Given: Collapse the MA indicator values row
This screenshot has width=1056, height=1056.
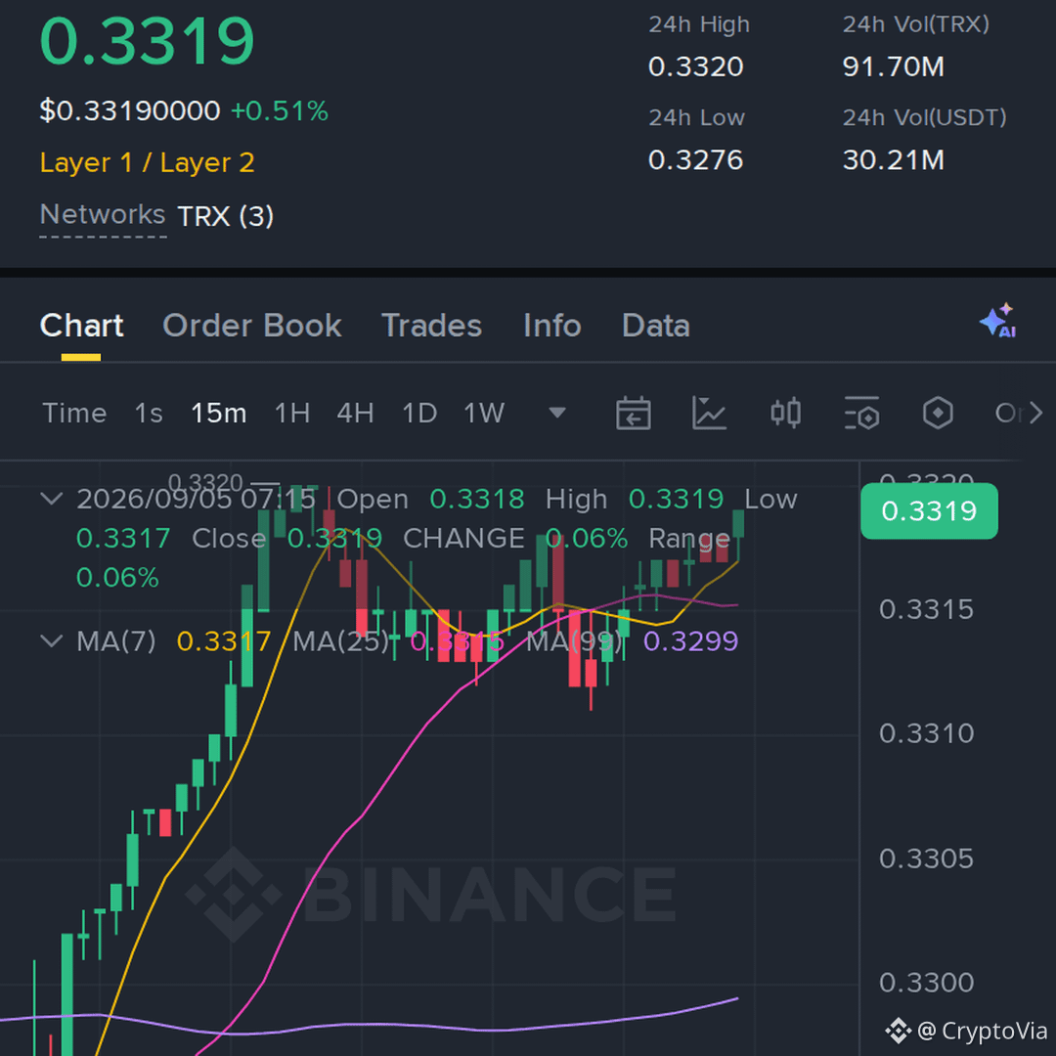Looking at the screenshot, I should tap(51, 640).
